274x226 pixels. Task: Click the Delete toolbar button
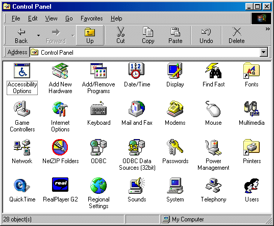click(237, 36)
